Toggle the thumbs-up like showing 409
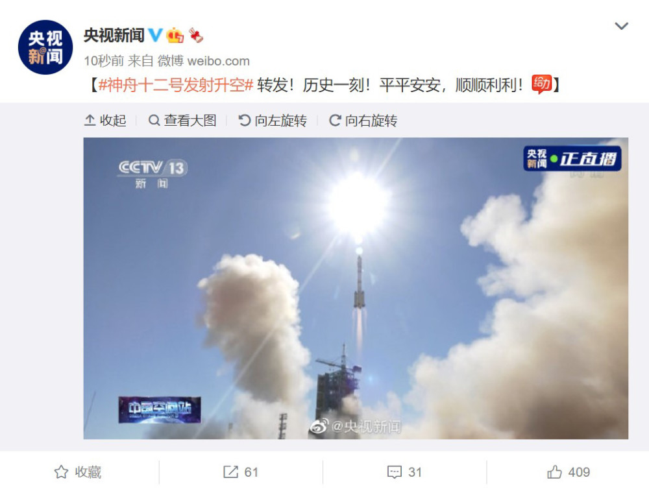649x491 pixels. pos(569,472)
